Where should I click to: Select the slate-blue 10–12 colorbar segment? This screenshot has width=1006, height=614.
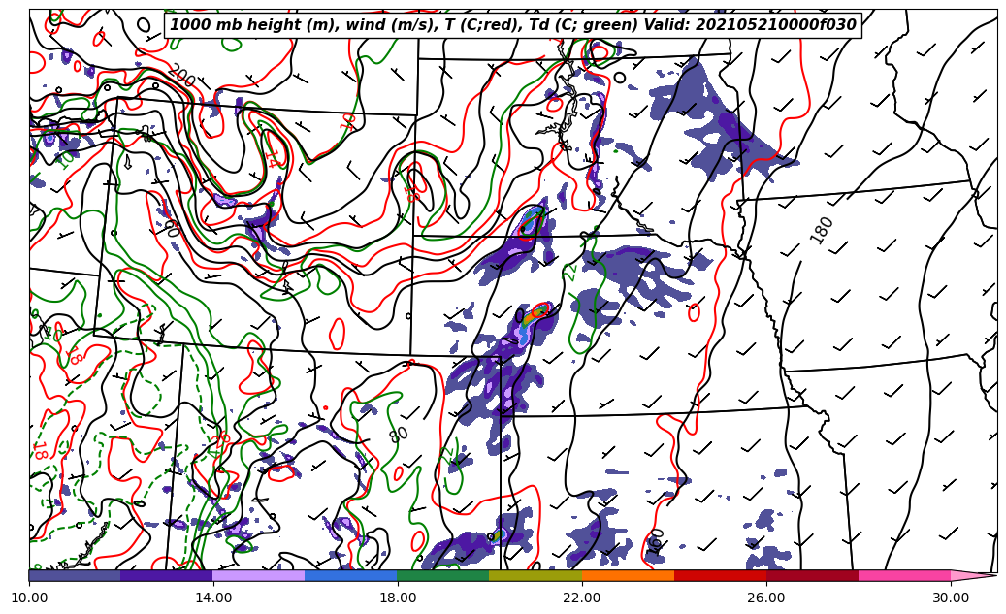point(75,575)
